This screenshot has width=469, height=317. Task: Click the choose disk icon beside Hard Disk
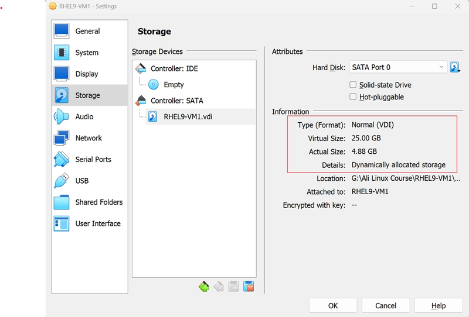point(455,67)
